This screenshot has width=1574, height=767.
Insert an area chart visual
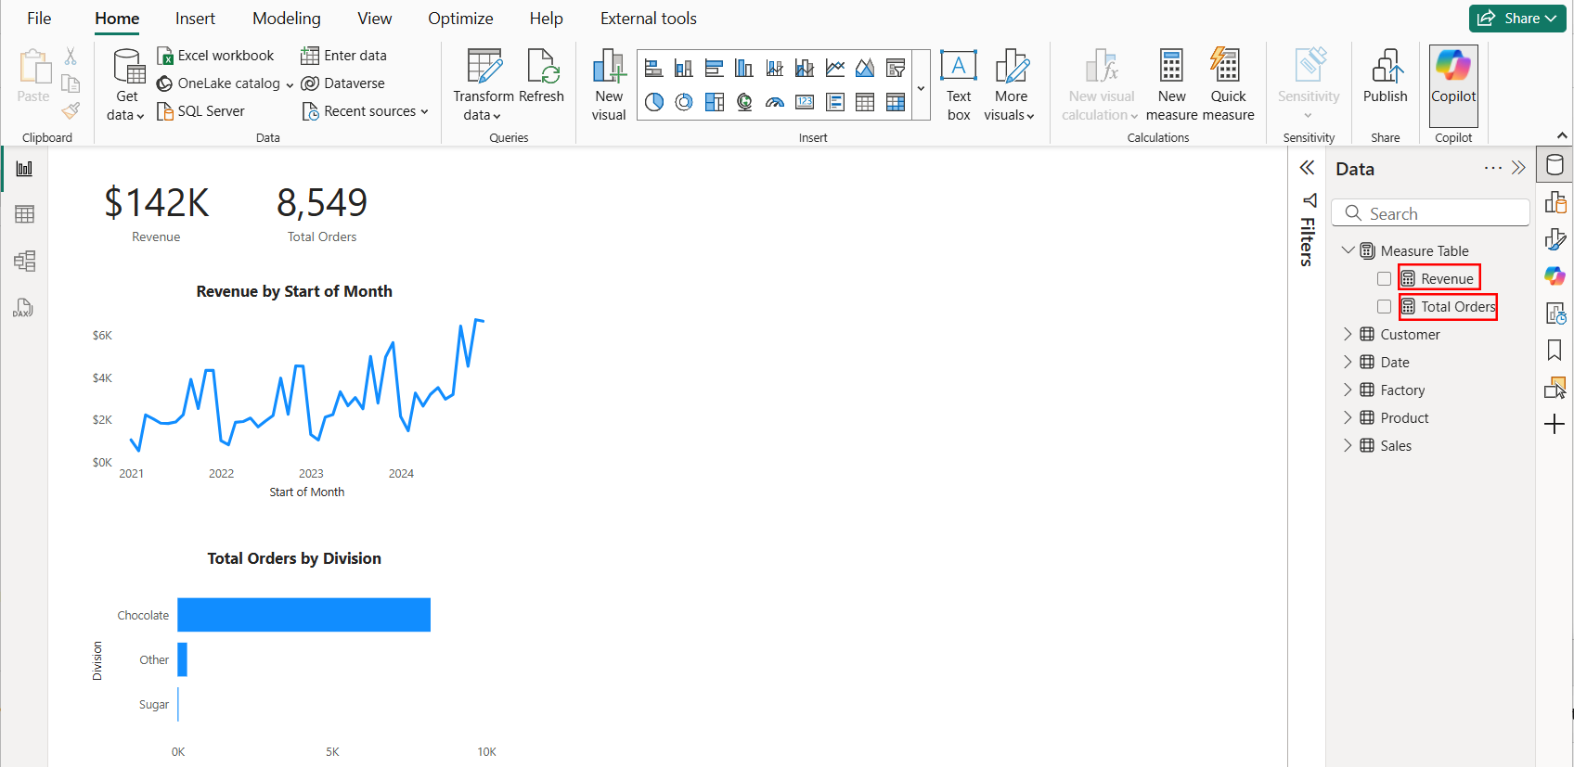click(x=865, y=68)
